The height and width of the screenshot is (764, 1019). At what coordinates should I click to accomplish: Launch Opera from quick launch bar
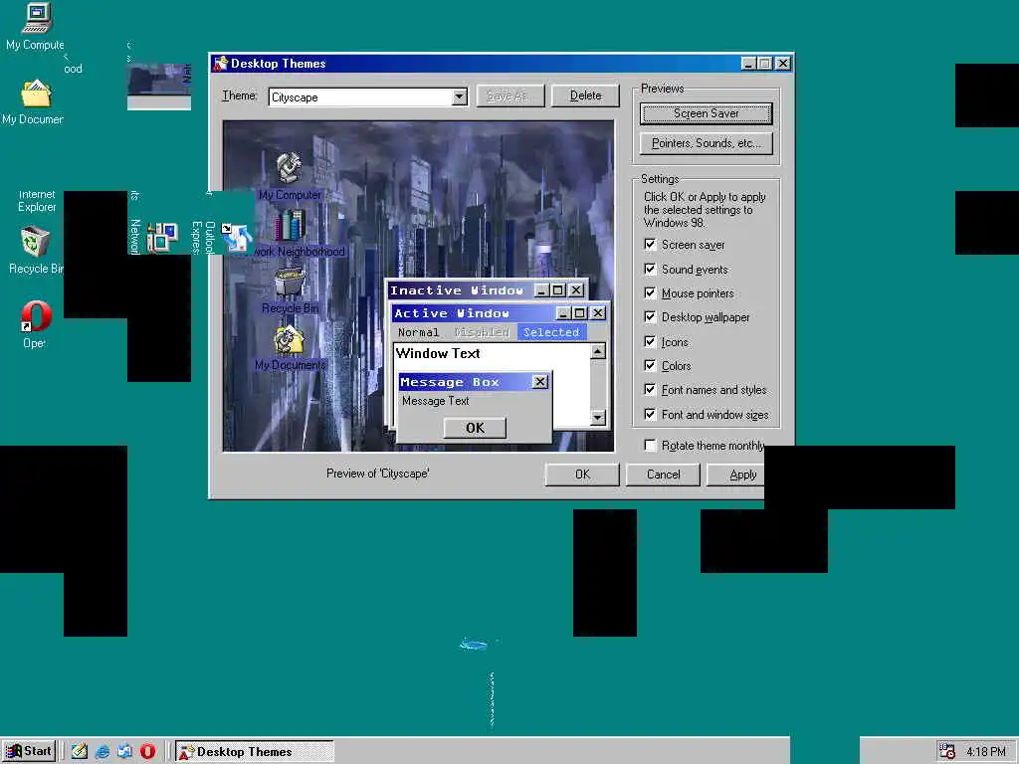[147, 751]
